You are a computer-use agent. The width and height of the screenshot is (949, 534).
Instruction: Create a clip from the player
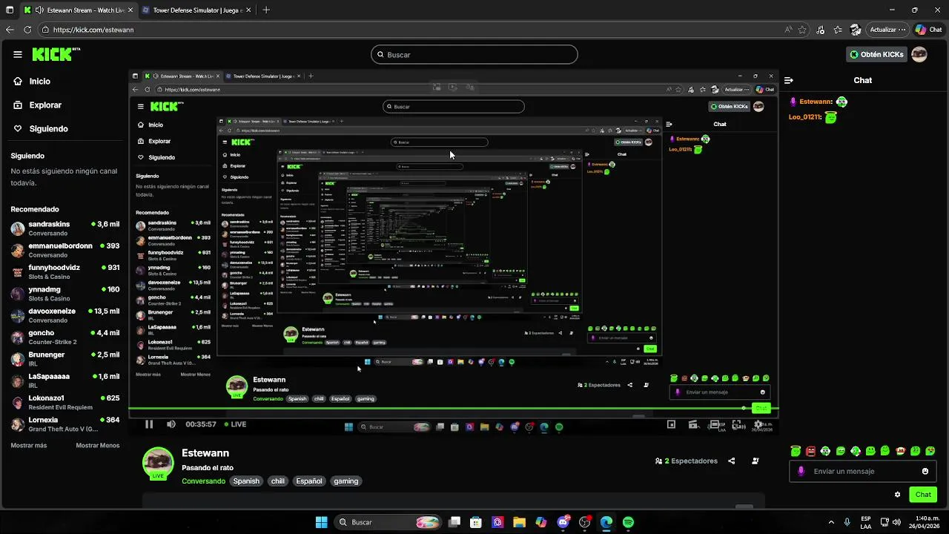693,424
